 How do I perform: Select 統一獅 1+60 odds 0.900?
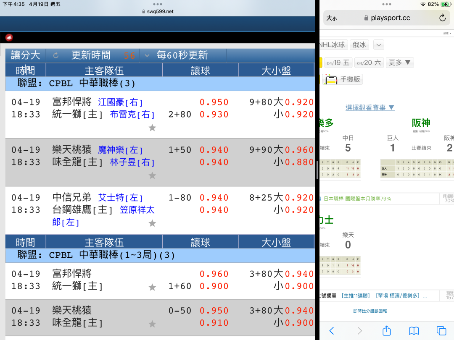tap(214, 286)
